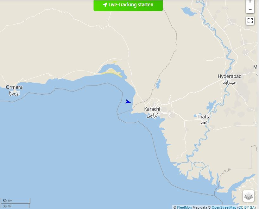
Task: Select the blue ship marker near Karachi
Action: point(128,102)
